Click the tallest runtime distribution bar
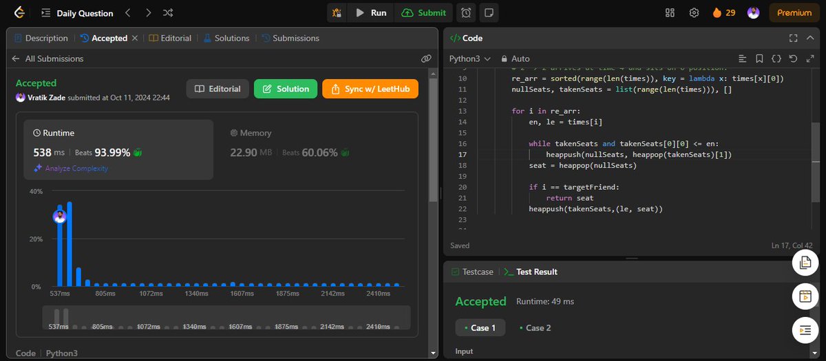 click(70, 244)
